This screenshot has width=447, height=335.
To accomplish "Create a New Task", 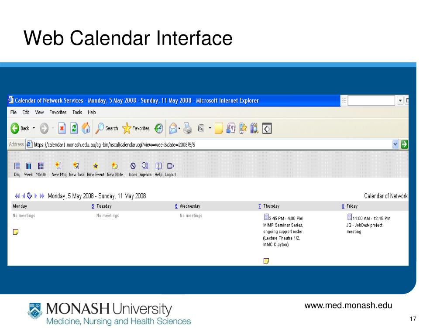I will pyautogui.click(x=76, y=170).
